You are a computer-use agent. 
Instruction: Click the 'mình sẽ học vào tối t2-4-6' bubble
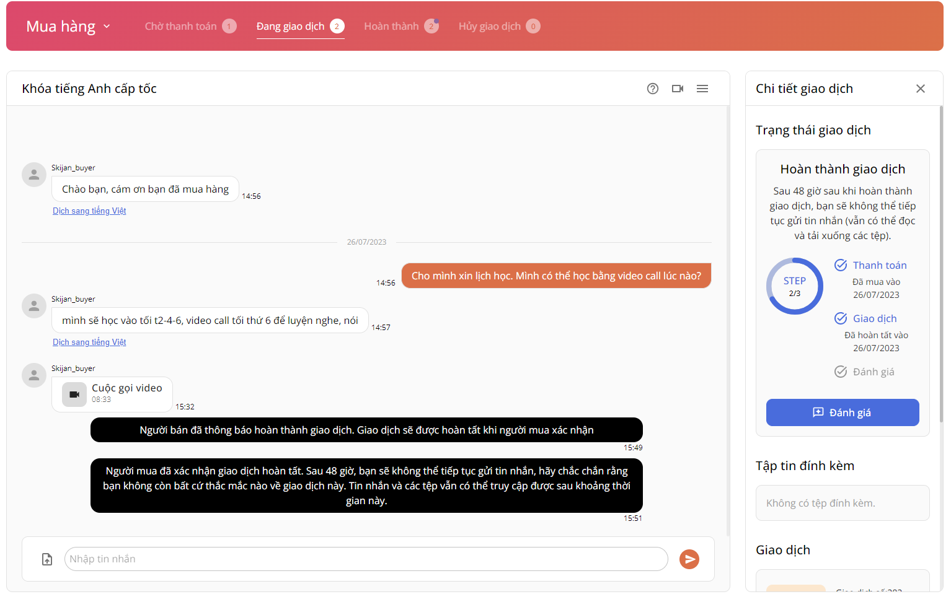[210, 320]
